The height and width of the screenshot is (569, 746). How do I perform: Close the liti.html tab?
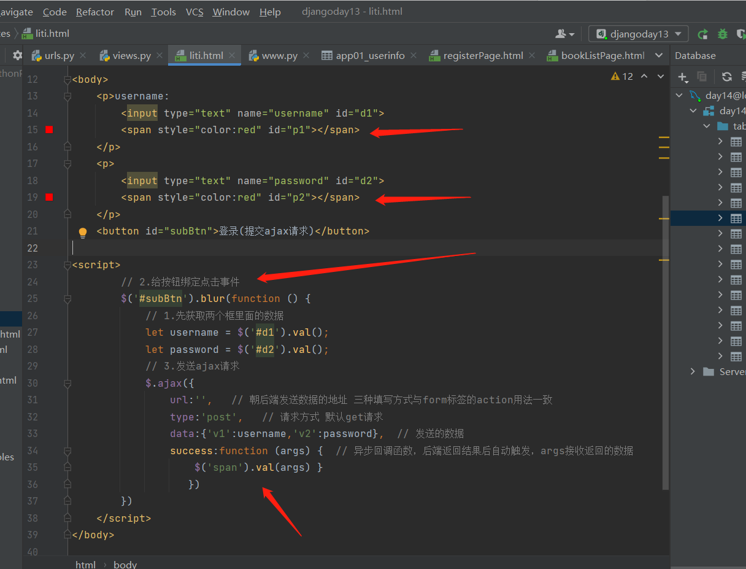tap(233, 55)
